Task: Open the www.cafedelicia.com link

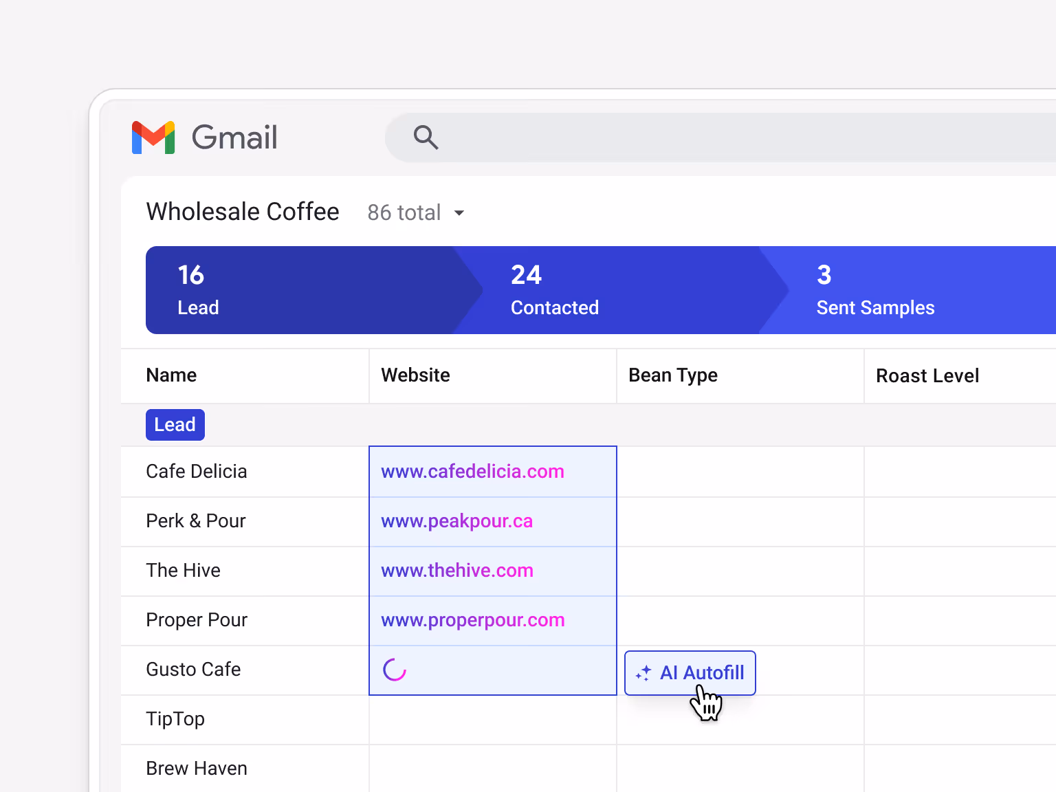Action: (472, 472)
